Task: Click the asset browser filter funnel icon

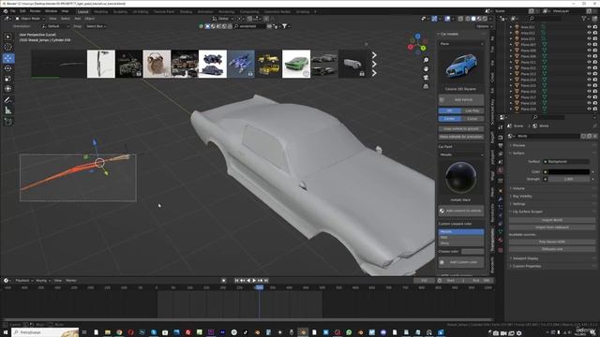Action: [285, 26]
